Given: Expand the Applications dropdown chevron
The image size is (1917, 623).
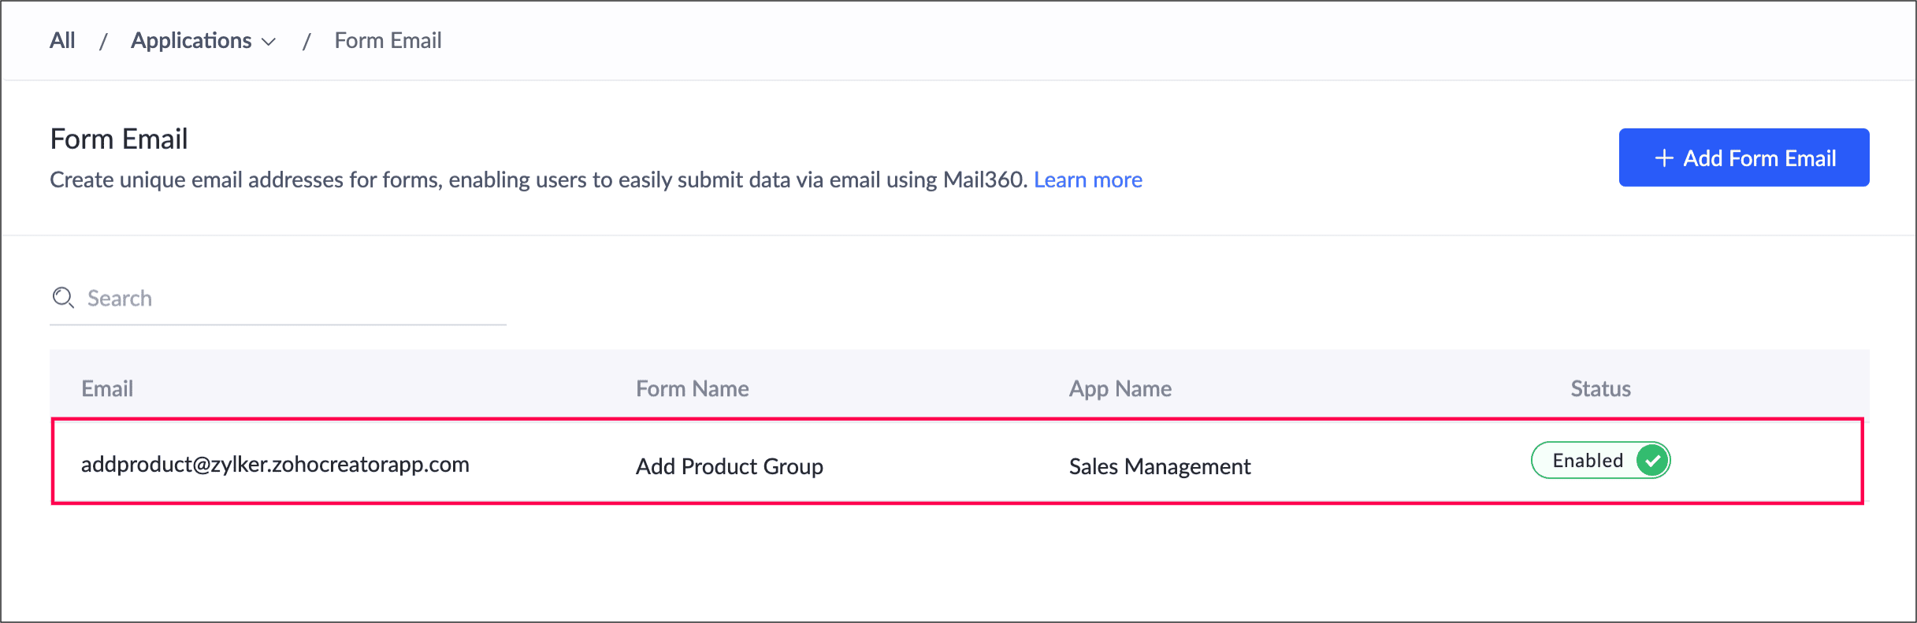Looking at the screenshot, I should pyautogui.click(x=269, y=42).
